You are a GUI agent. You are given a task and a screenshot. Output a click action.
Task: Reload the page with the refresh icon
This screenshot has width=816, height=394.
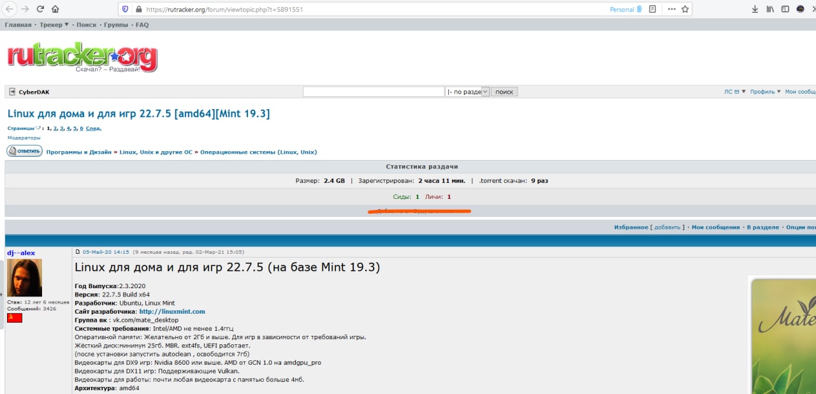pos(40,9)
